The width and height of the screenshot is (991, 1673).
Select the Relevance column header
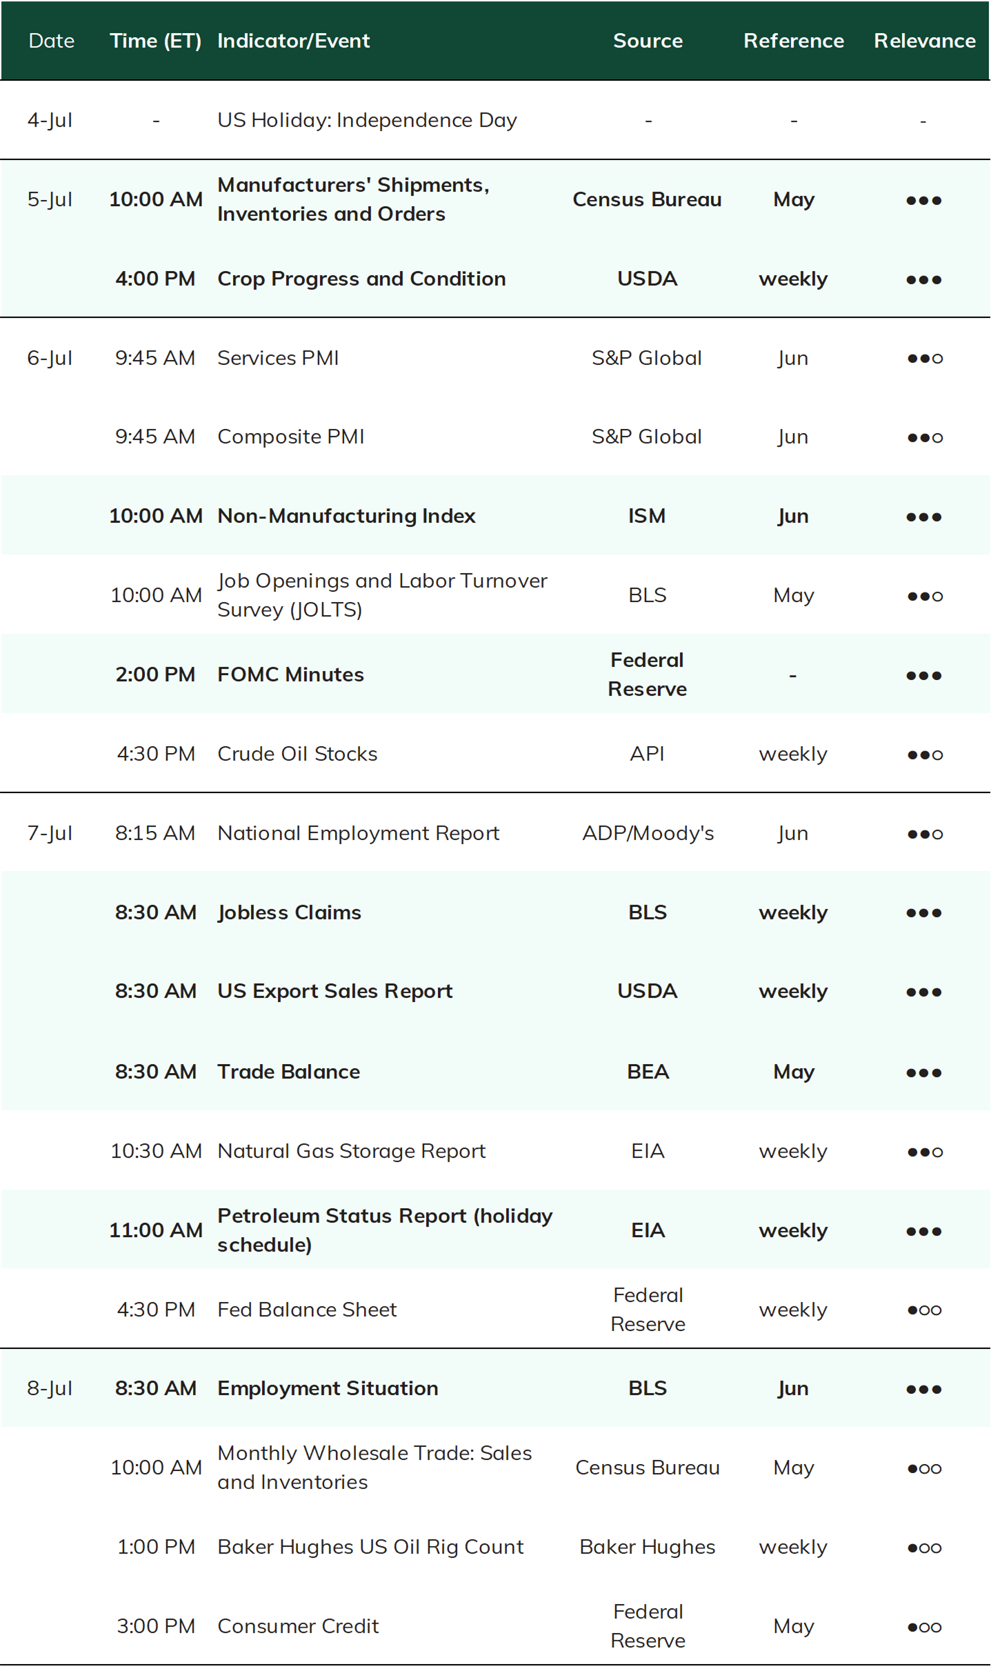tap(924, 41)
